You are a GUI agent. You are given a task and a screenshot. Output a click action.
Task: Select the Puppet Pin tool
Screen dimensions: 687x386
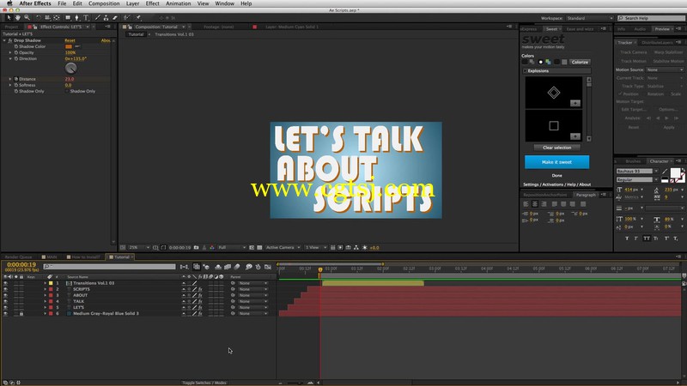point(138,18)
